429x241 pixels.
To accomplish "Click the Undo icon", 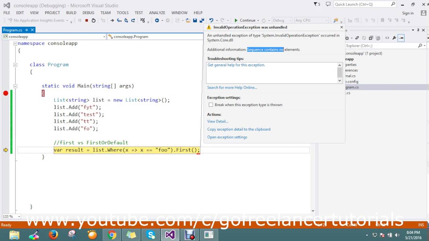I will [211, 20].
